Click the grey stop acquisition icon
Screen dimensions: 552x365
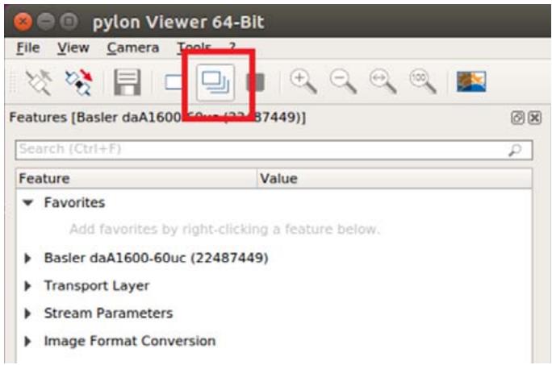(x=256, y=82)
